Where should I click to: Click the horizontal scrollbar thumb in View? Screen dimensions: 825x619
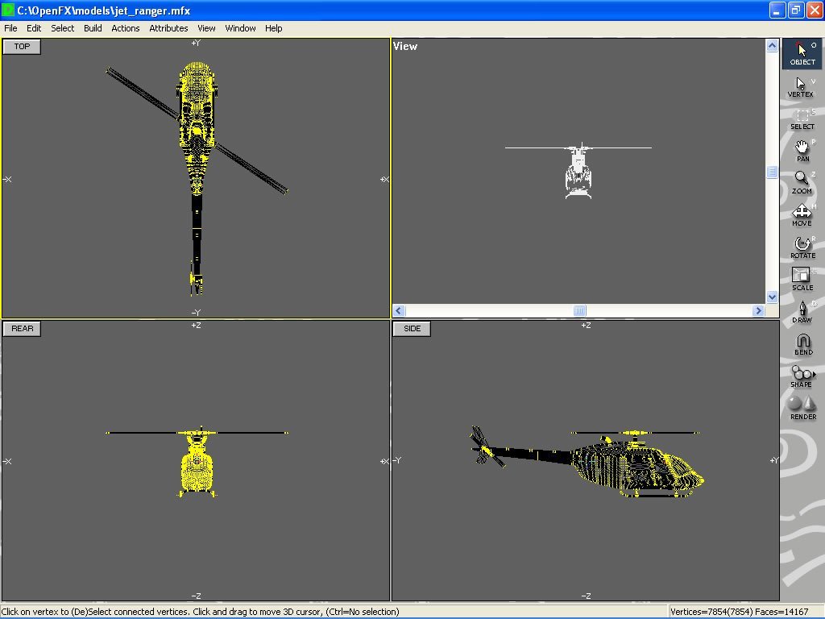(579, 310)
